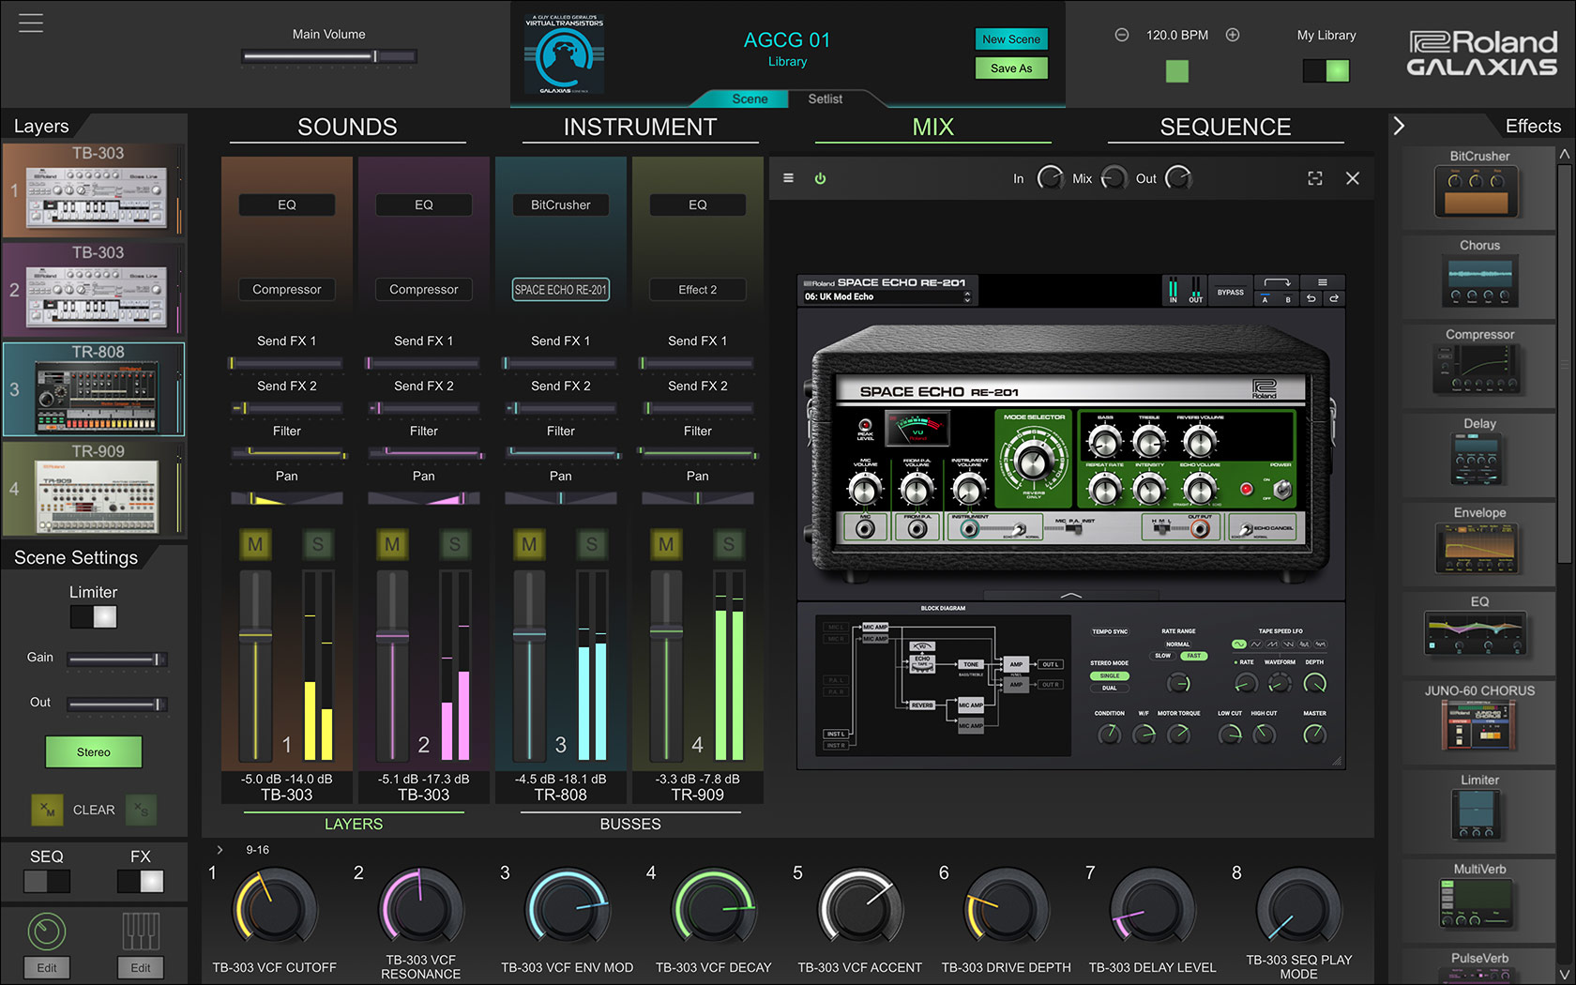Enable the Limiter in Scene Settings
This screenshot has height=985, width=1576.
tap(93, 616)
